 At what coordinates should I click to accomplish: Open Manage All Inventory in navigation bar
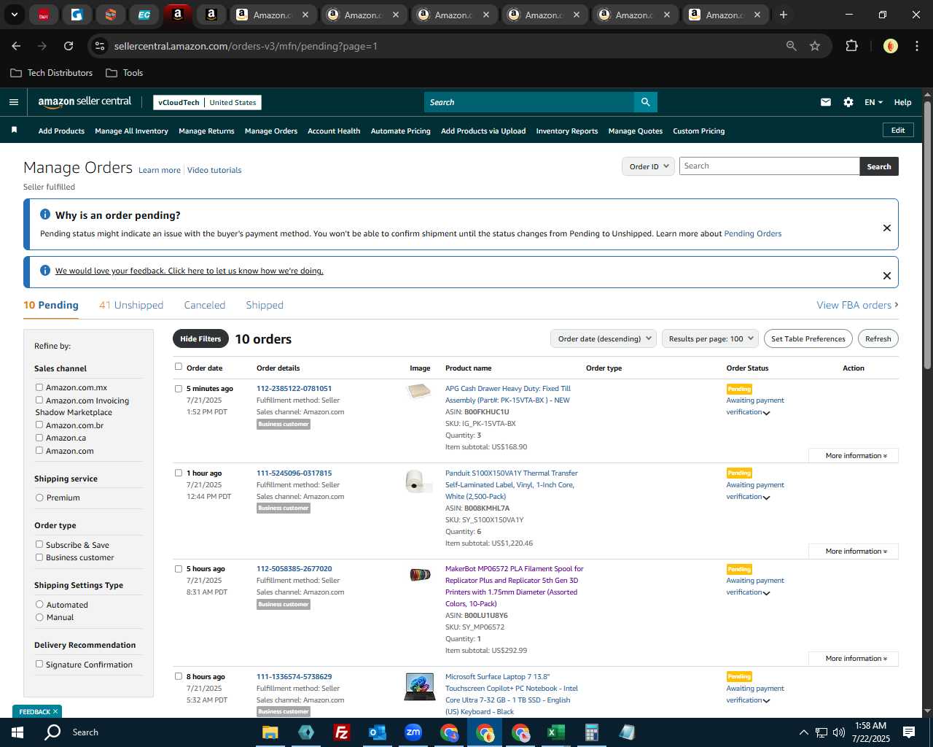131,131
